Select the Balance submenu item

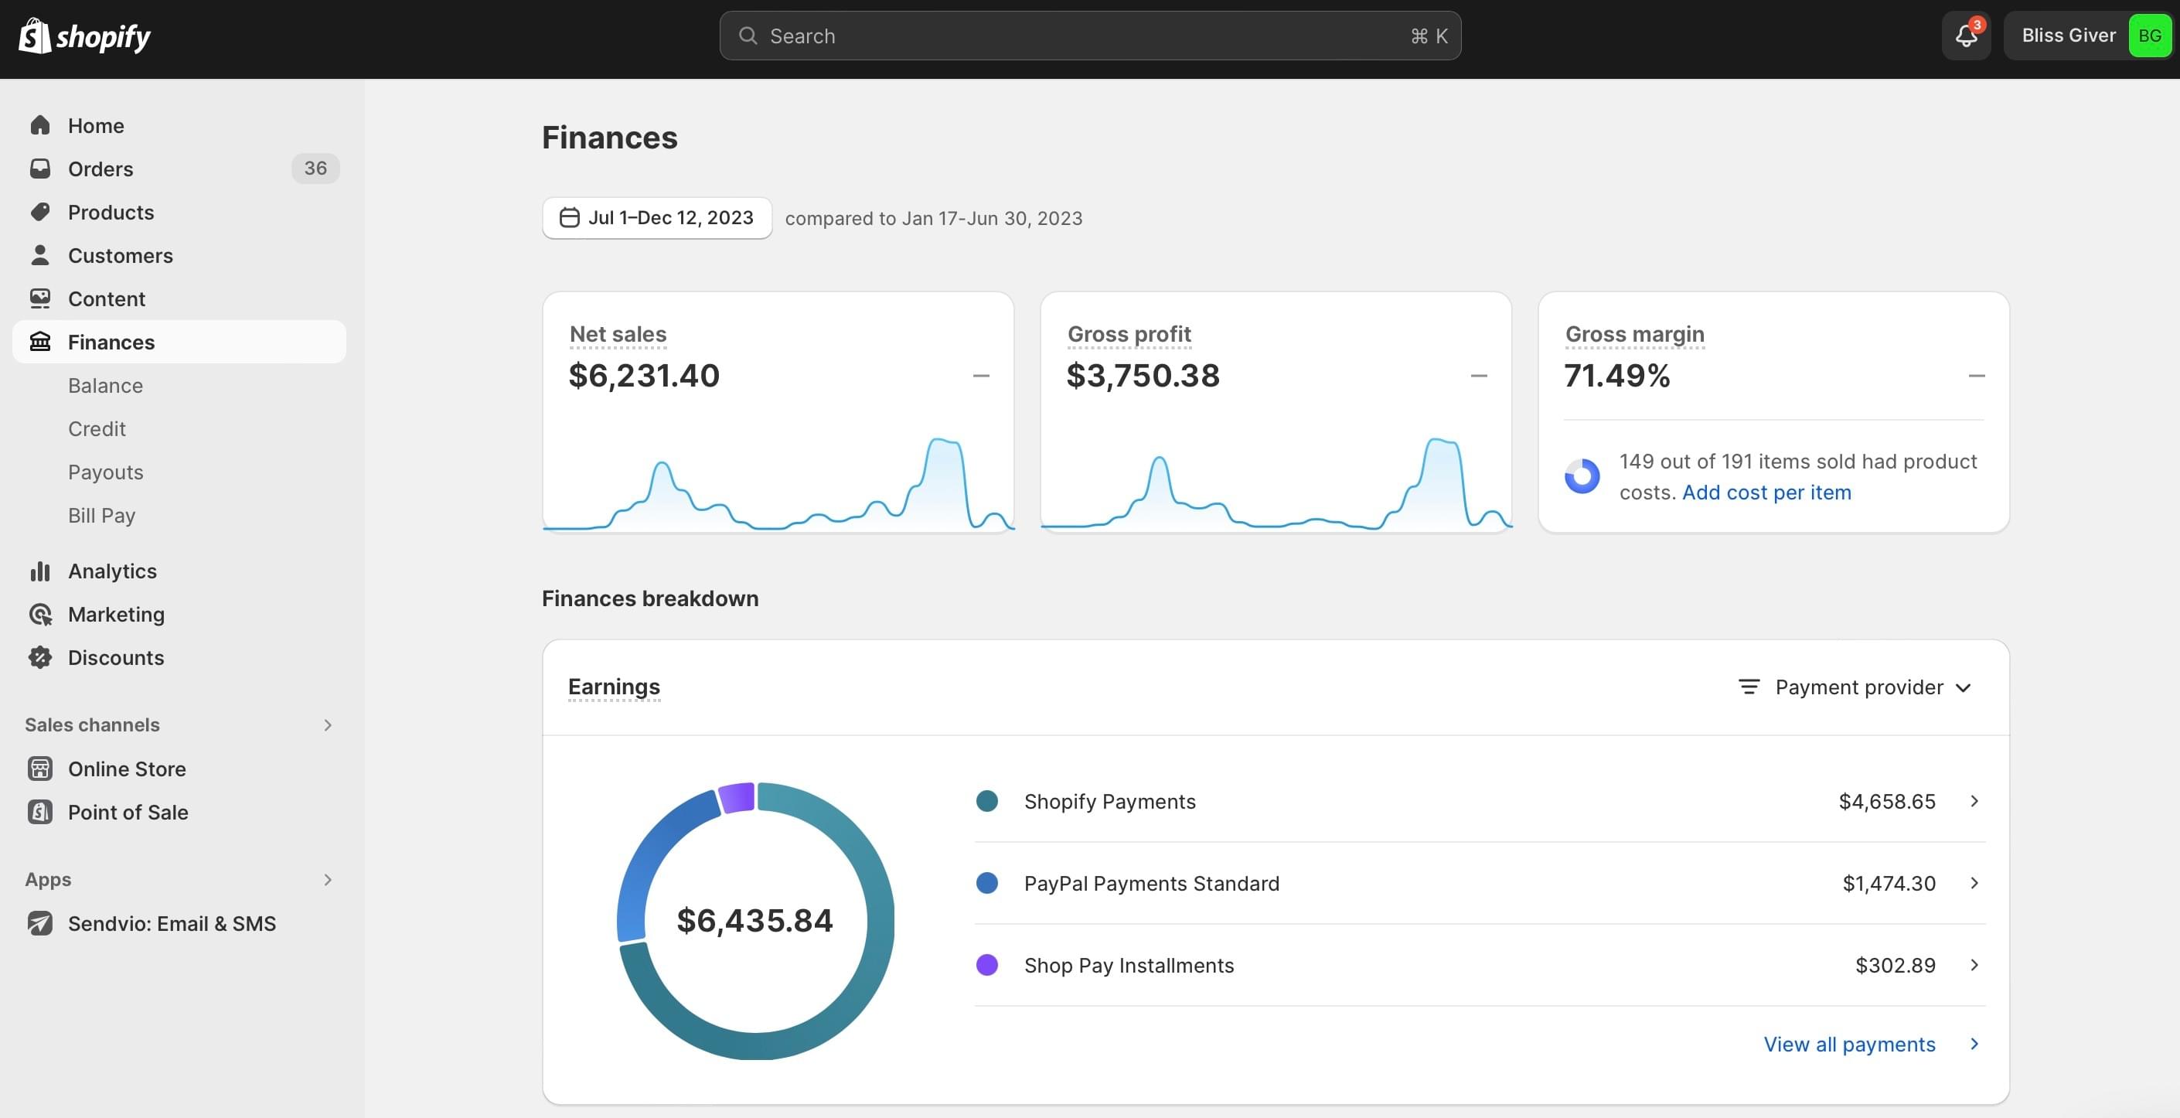pos(106,386)
